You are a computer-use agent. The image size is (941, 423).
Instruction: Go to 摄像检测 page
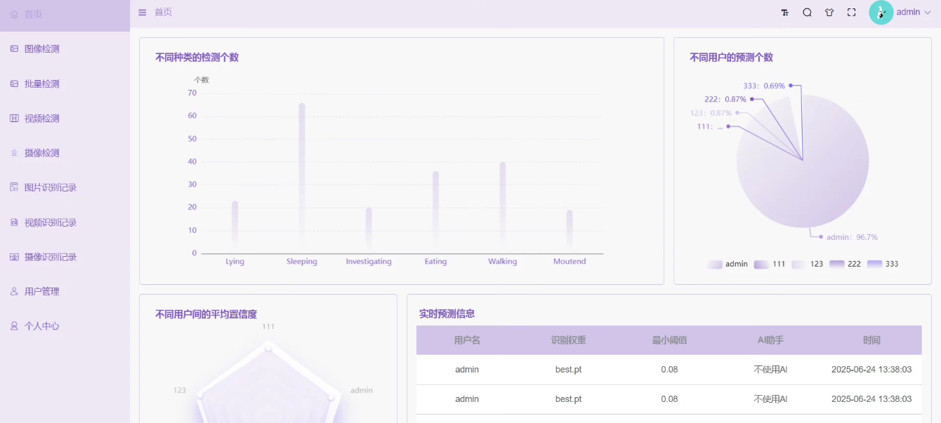[65, 153]
